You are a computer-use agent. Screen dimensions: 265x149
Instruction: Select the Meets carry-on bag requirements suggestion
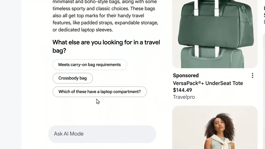point(90,65)
